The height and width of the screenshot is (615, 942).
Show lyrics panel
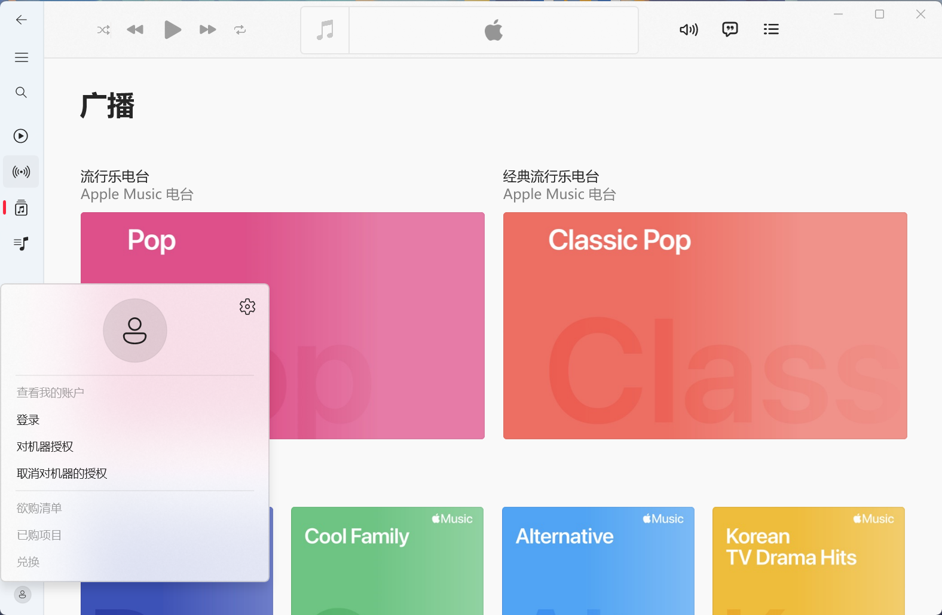click(730, 29)
